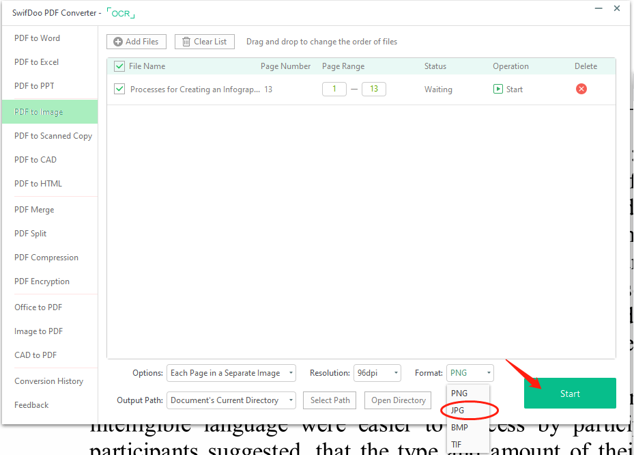Uncheck the Processes for Creating an Infographic file
634x455 pixels.
pyautogui.click(x=119, y=89)
